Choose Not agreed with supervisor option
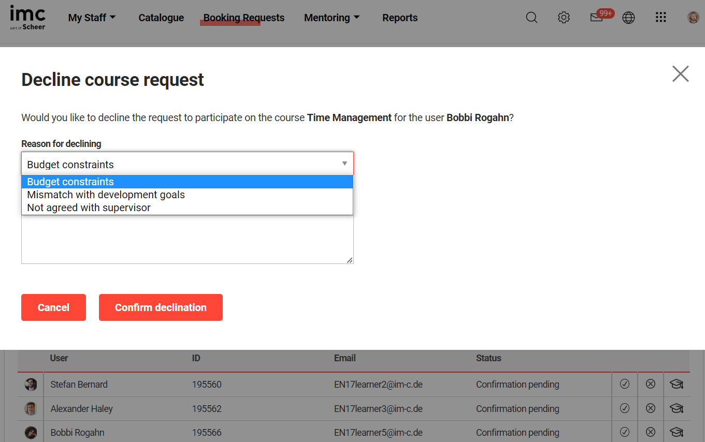The width and height of the screenshot is (705, 442). point(89,208)
